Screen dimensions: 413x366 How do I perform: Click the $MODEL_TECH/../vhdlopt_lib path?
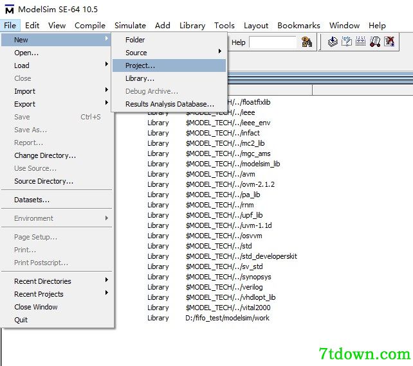[x=230, y=297]
